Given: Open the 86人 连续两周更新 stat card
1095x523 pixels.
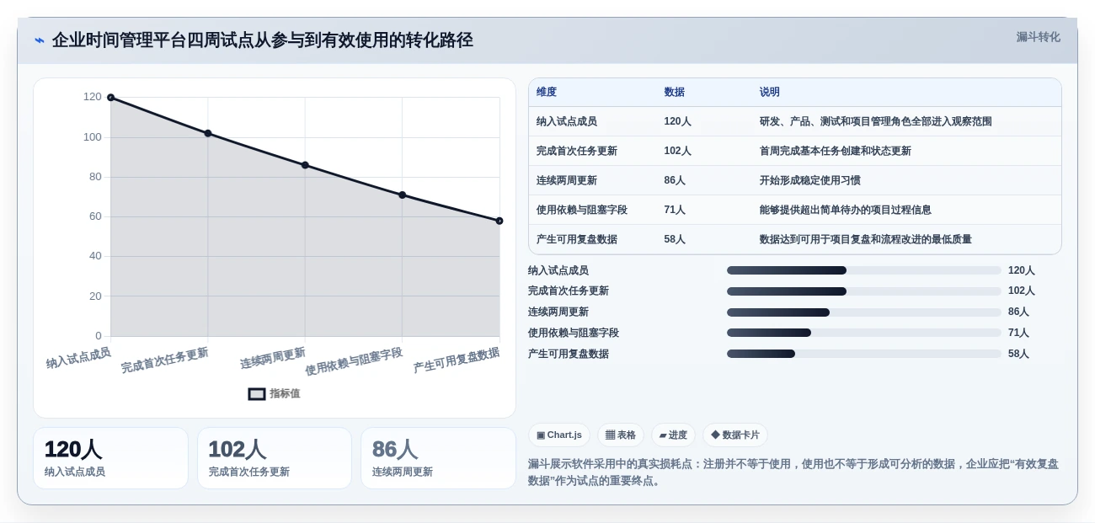Looking at the screenshot, I should (438, 458).
